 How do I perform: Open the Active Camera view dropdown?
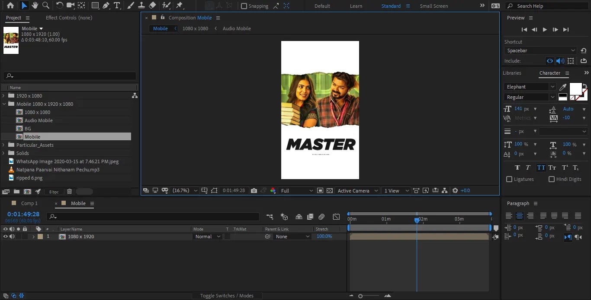(357, 190)
